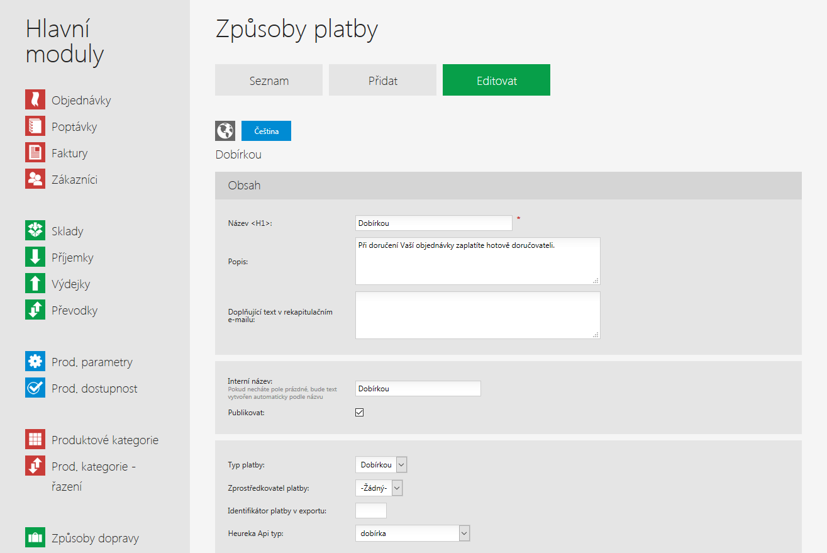Click the Příjemky down-arrow icon
The height and width of the screenshot is (553, 827).
tap(35, 257)
